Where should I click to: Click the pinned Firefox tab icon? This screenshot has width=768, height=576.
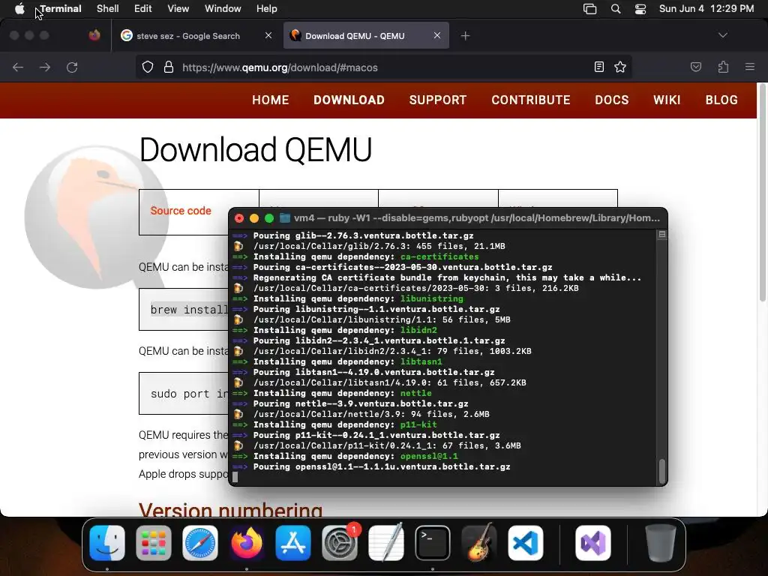tap(94, 35)
